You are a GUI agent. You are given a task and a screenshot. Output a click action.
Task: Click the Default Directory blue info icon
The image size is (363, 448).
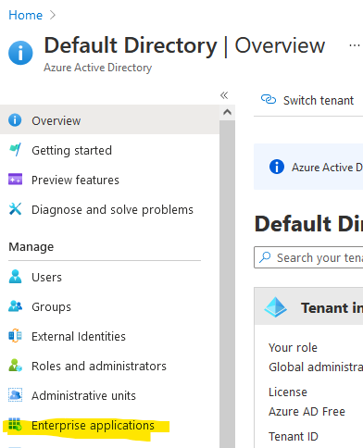tap(20, 53)
